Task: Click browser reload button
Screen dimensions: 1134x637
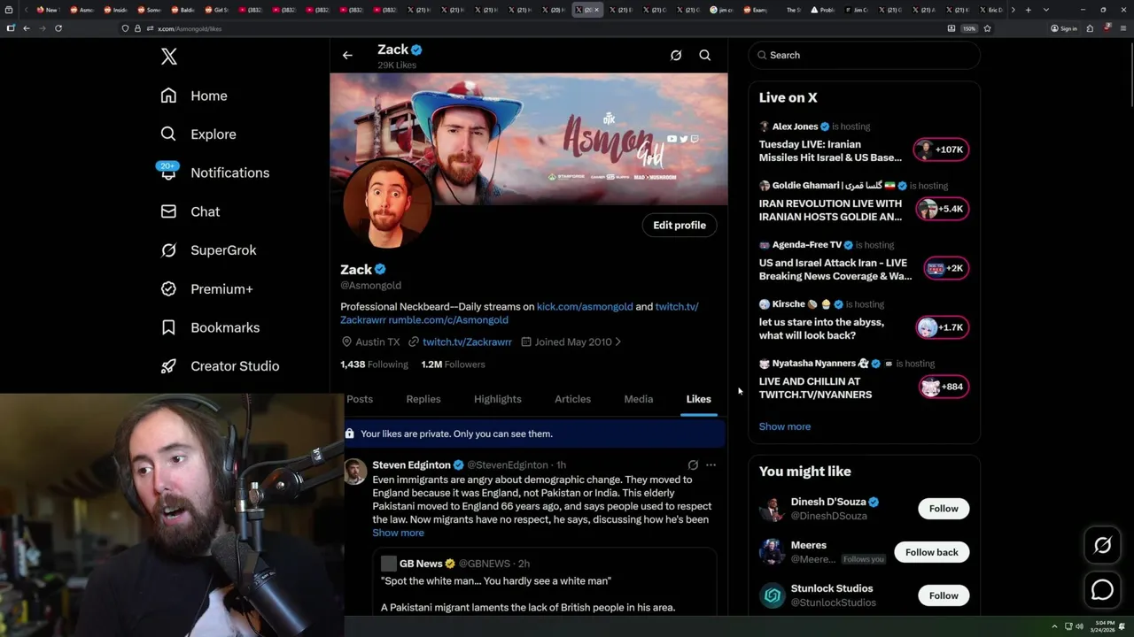Action: coord(58,28)
